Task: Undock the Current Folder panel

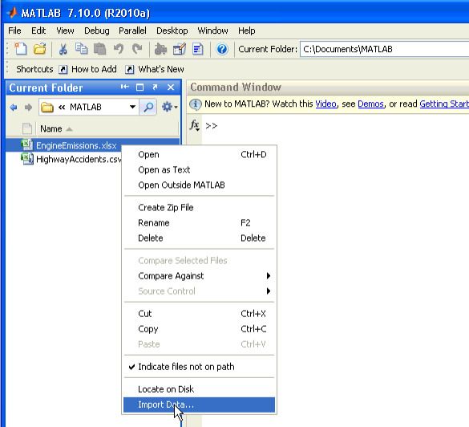Action: (x=155, y=87)
